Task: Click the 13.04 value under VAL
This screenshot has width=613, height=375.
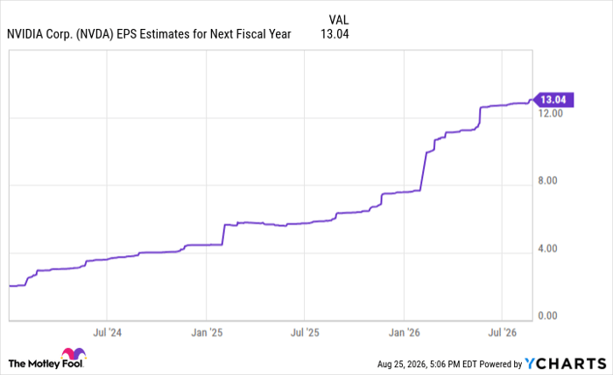Action: (x=335, y=34)
